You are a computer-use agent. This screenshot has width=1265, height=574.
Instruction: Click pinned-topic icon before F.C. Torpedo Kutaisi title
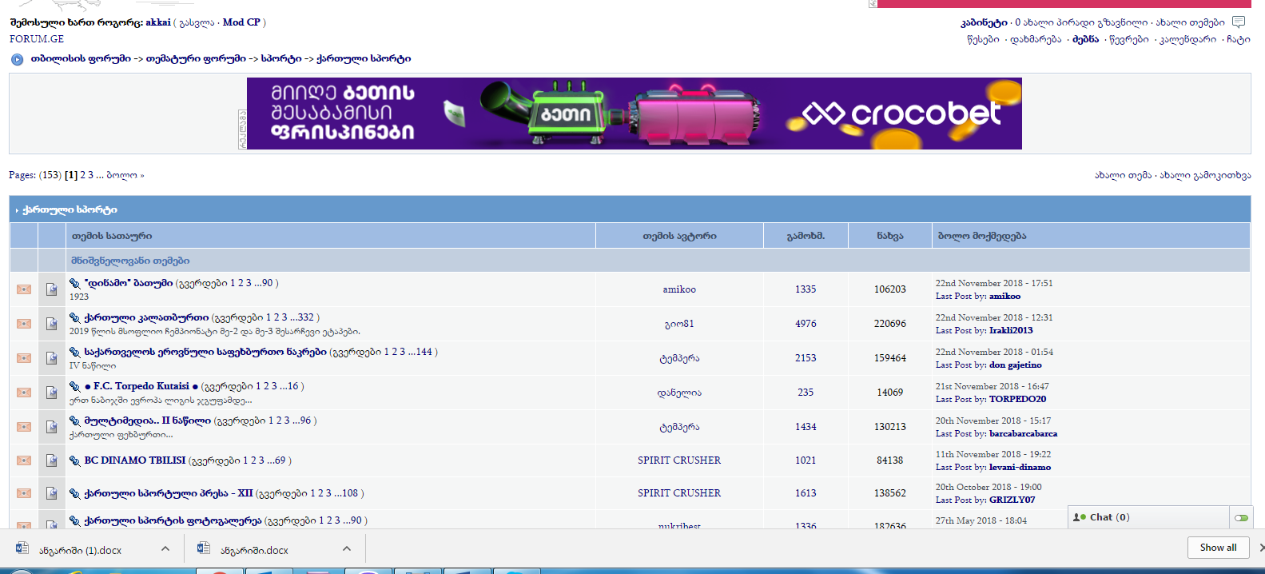[x=75, y=386]
